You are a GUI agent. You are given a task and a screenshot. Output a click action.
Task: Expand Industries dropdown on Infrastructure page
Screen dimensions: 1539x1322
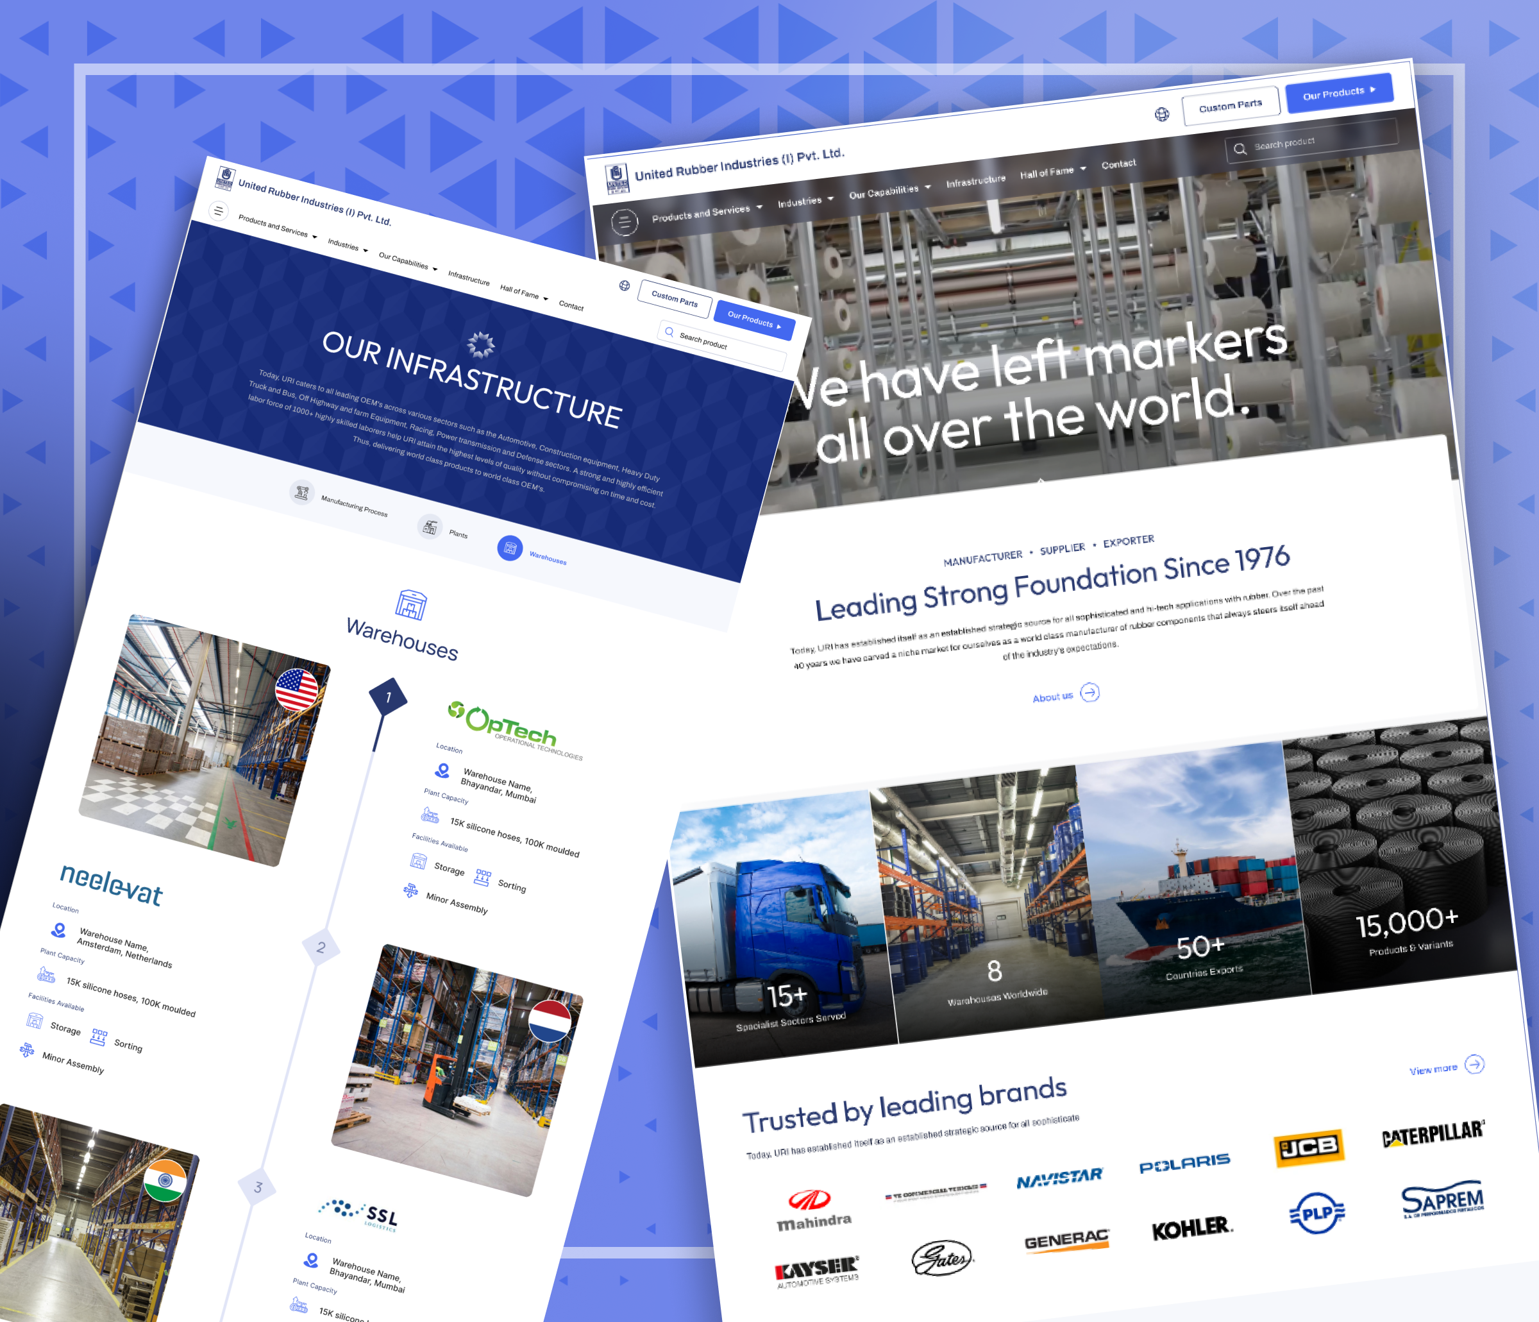348,246
